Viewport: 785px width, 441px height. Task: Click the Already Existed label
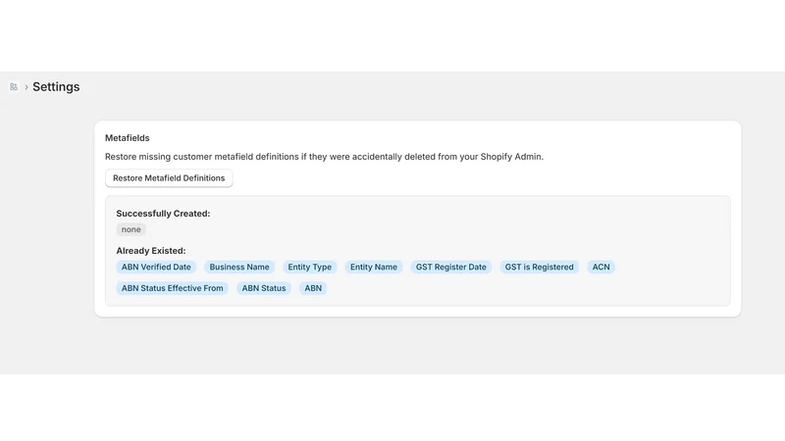click(x=151, y=251)
